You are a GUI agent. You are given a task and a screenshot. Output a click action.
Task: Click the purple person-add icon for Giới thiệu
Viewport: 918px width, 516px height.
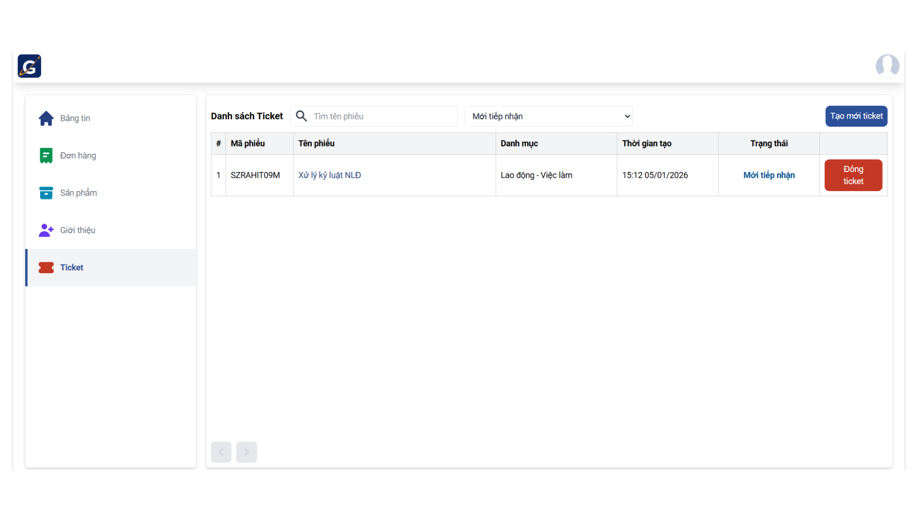46,230
